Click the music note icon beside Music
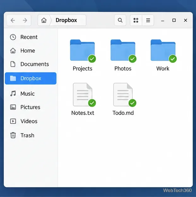 pyautogui.click(x=13, y=94)
